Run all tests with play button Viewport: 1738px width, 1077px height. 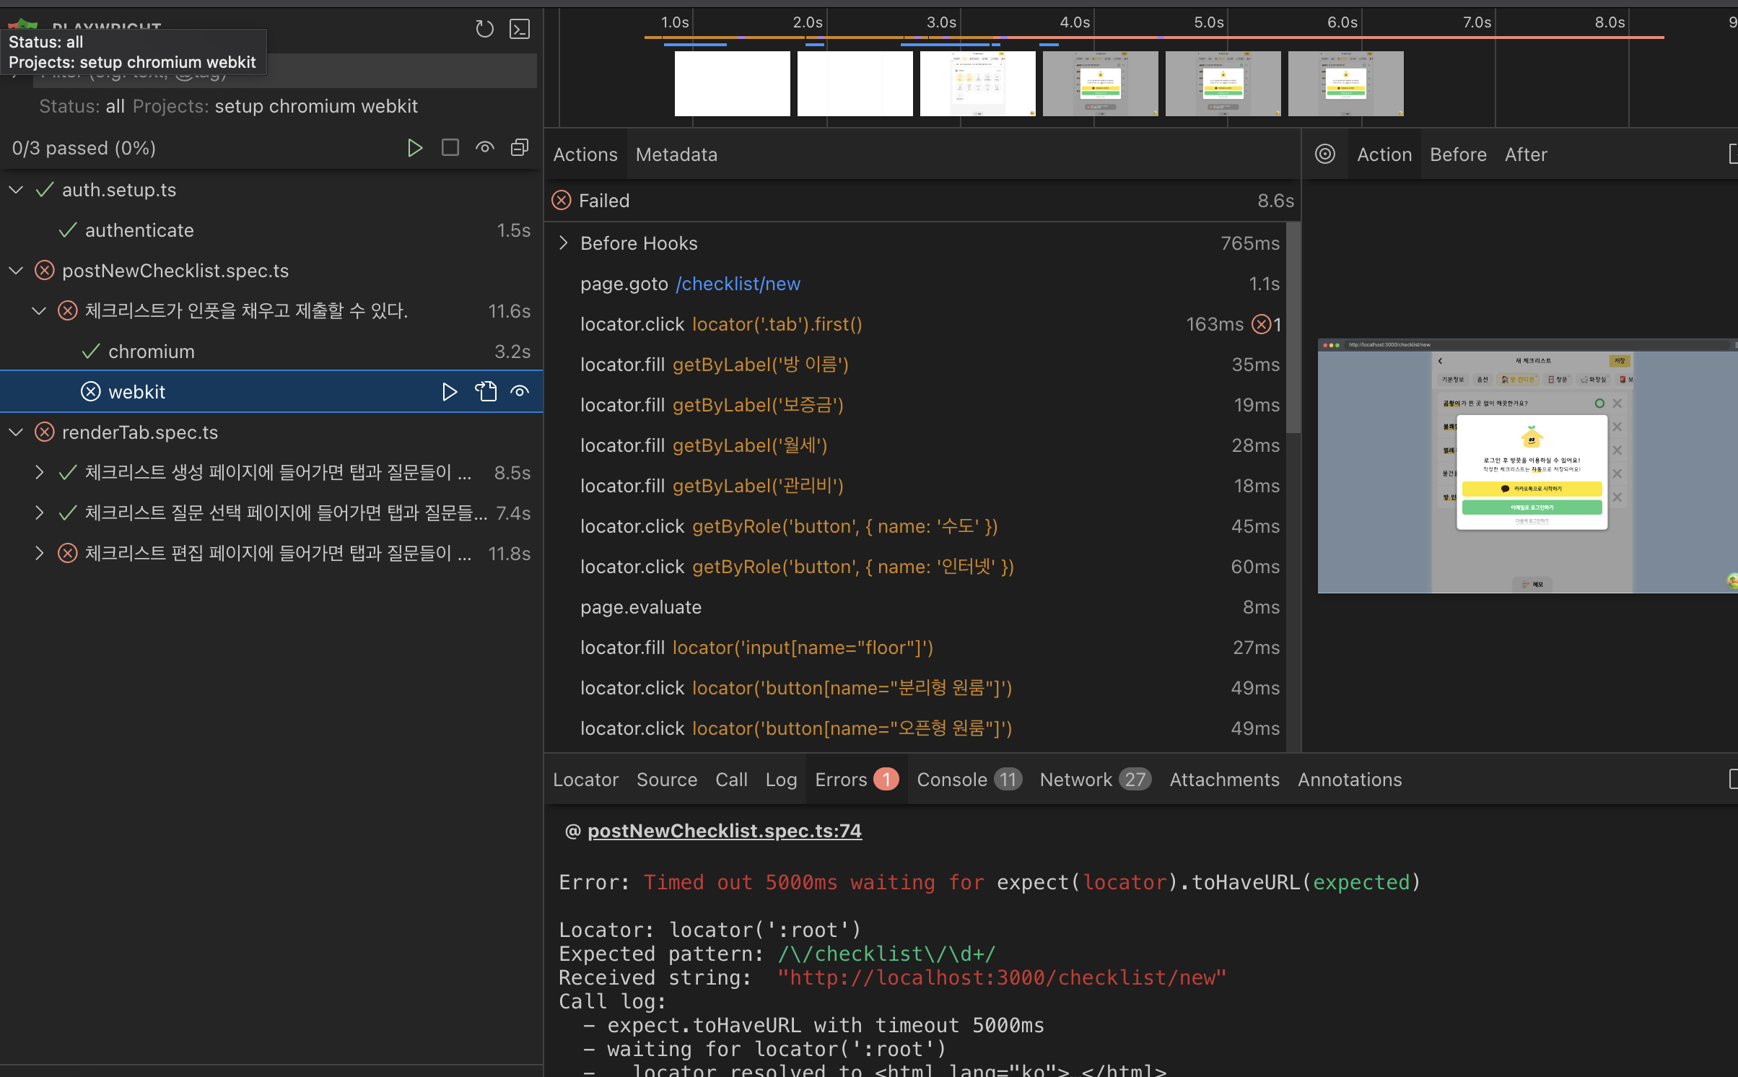414,148
